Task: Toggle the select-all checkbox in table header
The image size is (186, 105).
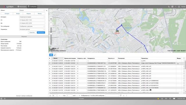Action: (x=184, y=58)
